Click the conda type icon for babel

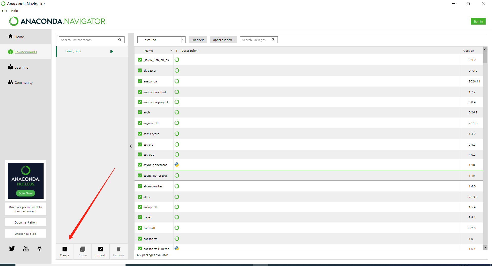[177, 217]
